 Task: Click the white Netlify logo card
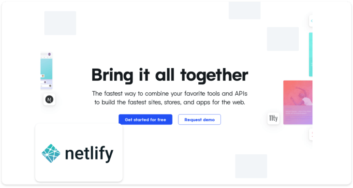79,152
